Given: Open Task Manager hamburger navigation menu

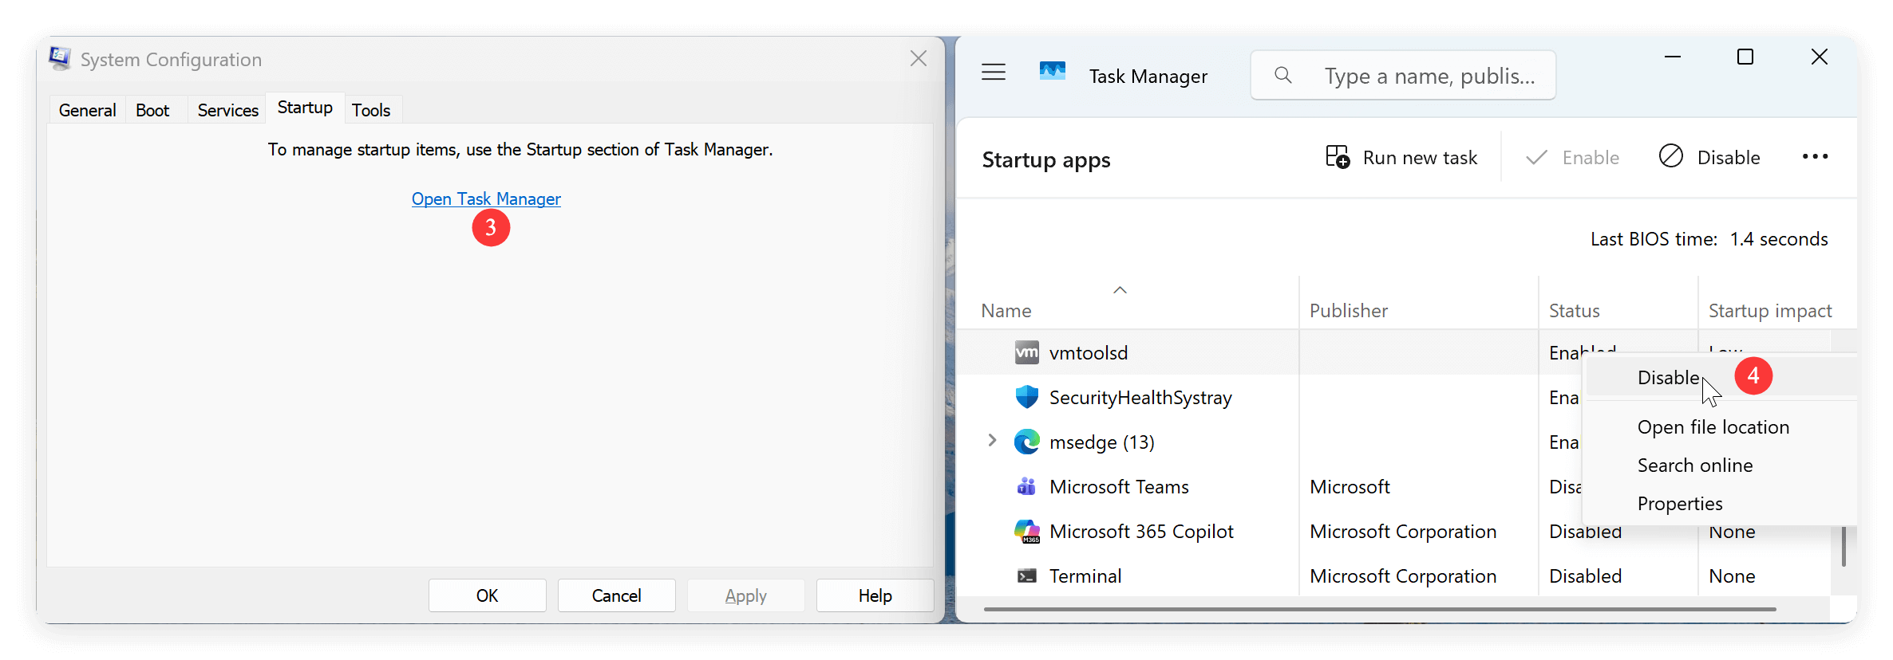Looking at the screenshot, I should (994, 73).
